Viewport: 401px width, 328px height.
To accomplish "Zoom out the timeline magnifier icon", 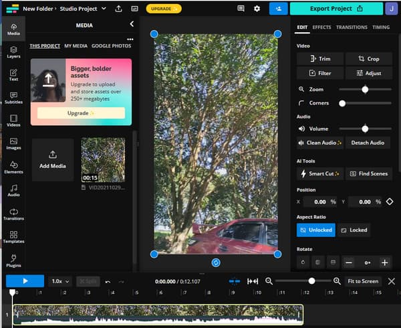I will coord(269,281).
